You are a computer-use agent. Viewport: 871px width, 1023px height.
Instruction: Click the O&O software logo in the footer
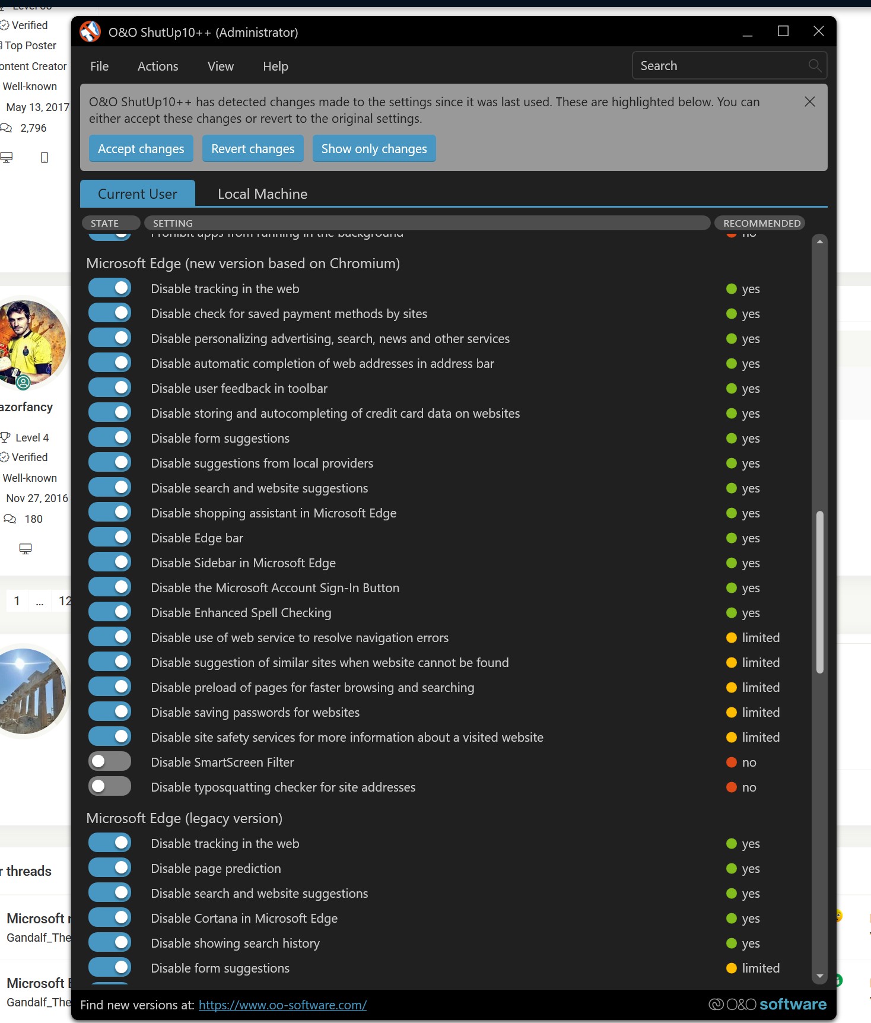[767, 1005]
